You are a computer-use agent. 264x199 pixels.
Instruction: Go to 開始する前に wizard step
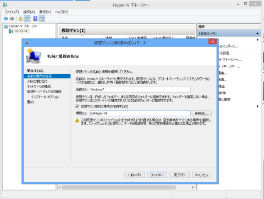pyautogui.click(x=36, y=71)
